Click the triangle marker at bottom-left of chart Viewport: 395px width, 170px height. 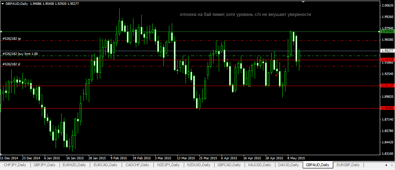pos(1,154)
